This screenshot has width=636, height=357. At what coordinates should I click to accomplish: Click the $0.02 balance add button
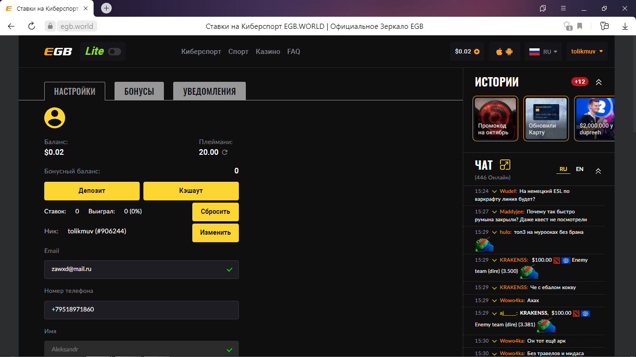pyautogui.click(x=467, y=52)
